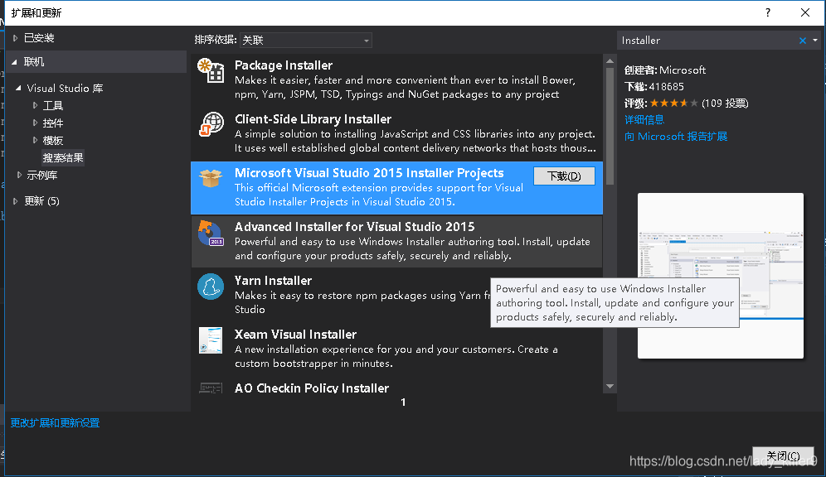Select the Client-Side Library Installer title

point(313,119)
